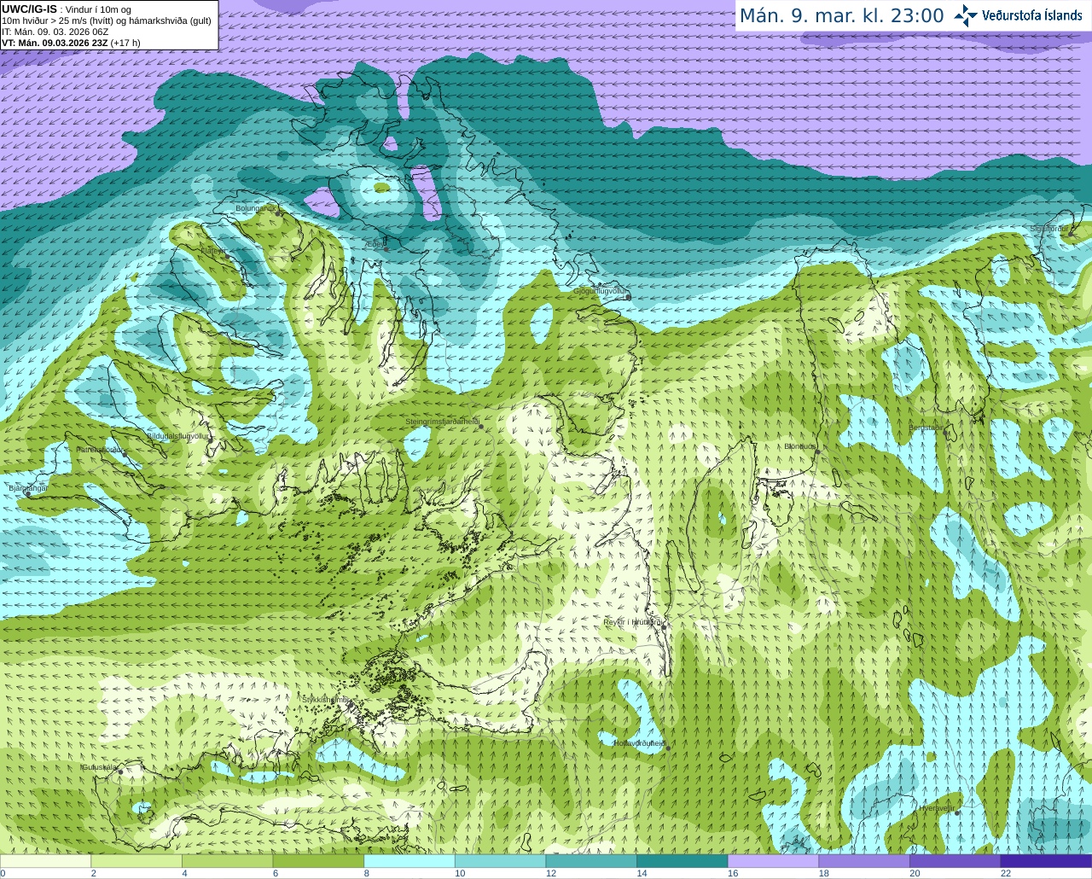Pick the 12–14 m/s teal legend swatch
The image size is (1092, 879).
click(x=591, y=861)
